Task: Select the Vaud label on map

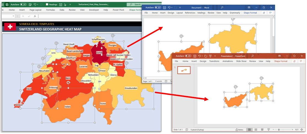Action: [x=29, y=89]
